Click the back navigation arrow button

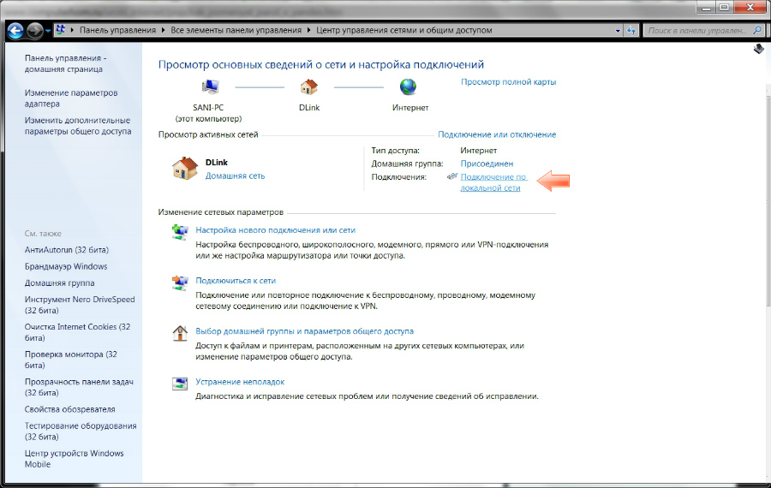[x=15, y=30]
